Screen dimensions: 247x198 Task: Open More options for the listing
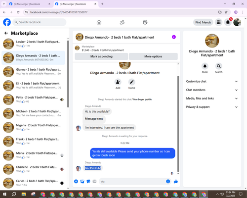pyautogui.click(x=153, y=56)
